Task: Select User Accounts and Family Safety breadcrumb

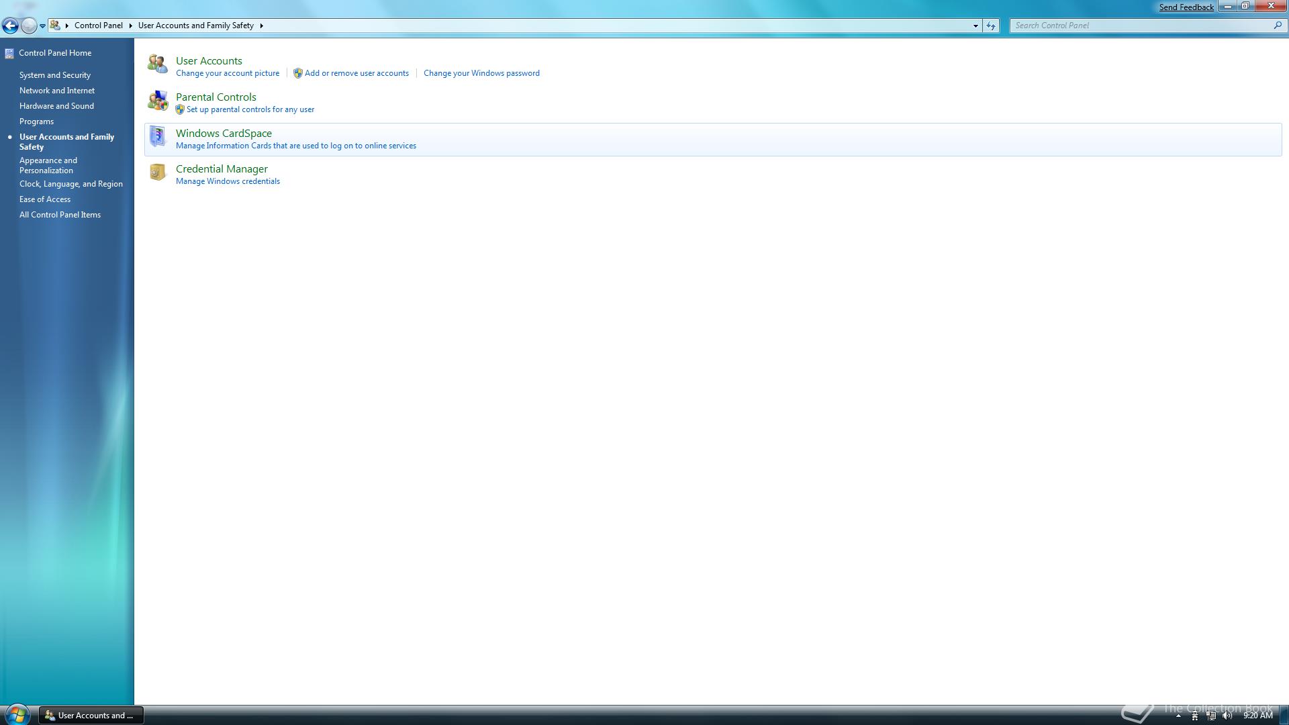Action: [x=196, y=26]
